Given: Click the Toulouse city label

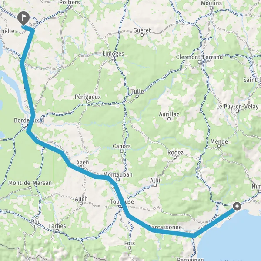Looking at the screenshot, I should click(122, 202).
